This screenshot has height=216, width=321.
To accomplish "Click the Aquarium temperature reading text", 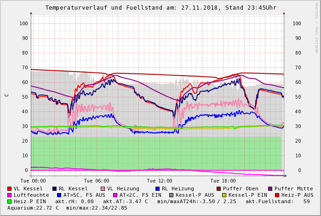I will point(33,208).
